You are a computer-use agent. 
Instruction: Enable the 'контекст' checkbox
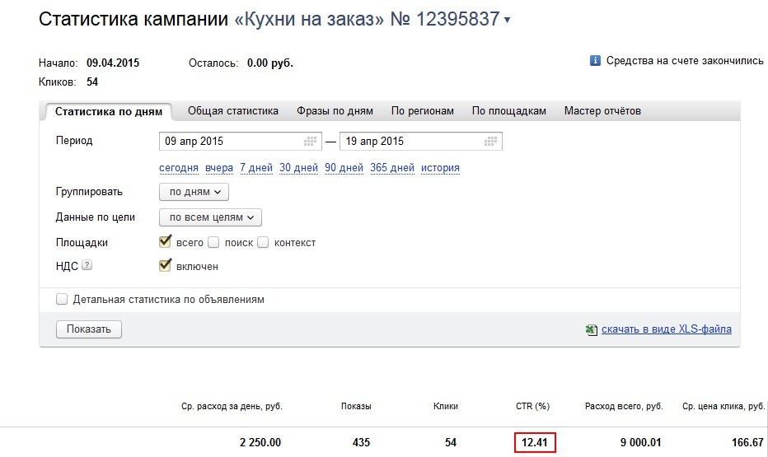click(263, 243)
